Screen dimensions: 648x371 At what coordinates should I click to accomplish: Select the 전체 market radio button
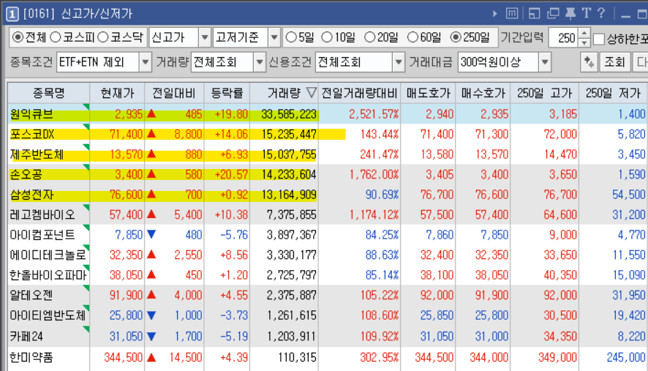[18, 37]
